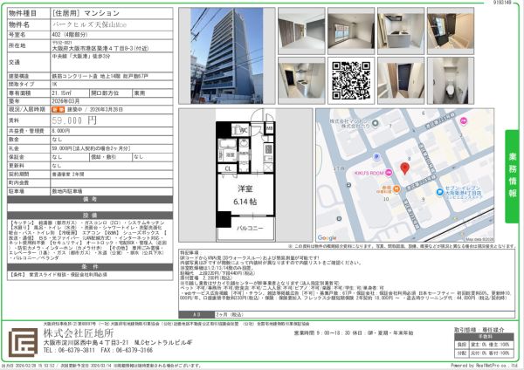Click the CL closet label on floor plan

228,168
